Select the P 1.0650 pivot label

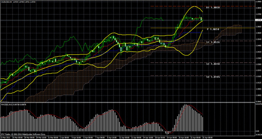[x=213, y=29]
